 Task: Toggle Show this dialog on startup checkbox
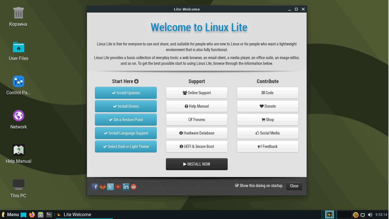[x=237, y=186]
